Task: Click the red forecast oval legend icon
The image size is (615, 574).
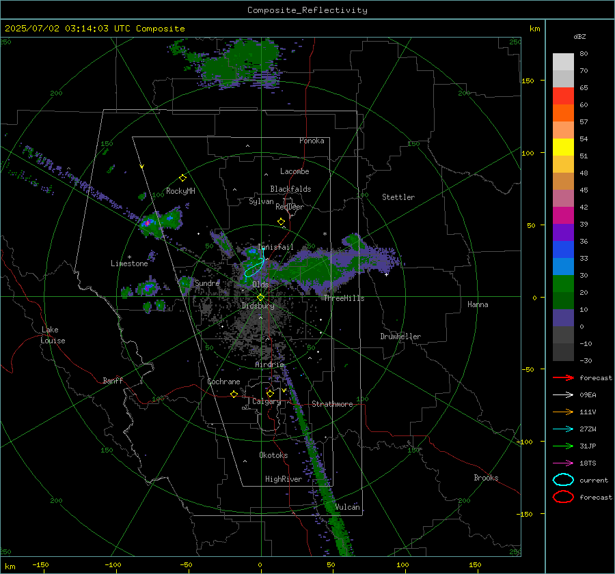Action: pyautogui.click(x=563, y=497)
